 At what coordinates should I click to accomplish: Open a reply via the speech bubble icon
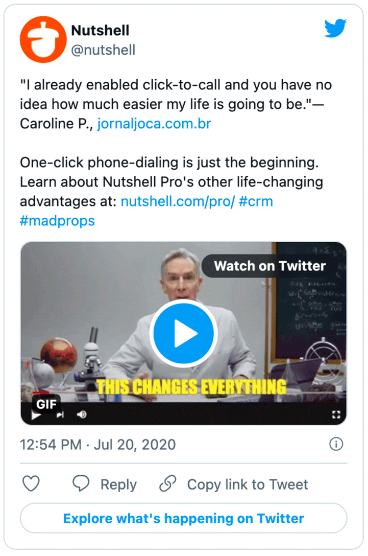pyautogui.click(x=81, y=483)
